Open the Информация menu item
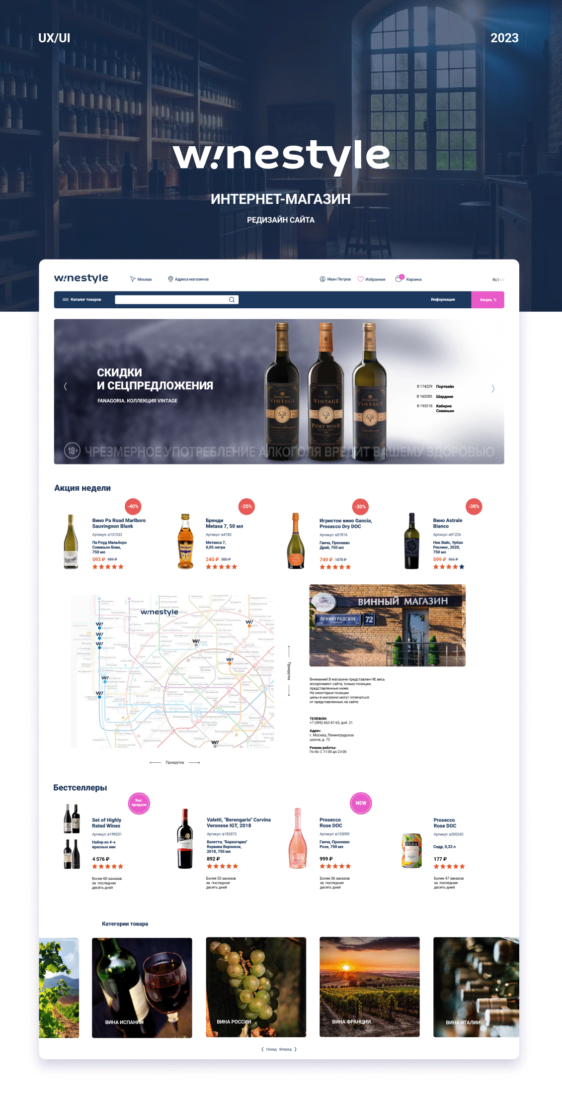The height and width of the screenshot is (1098, 562). tap(443, 299)
